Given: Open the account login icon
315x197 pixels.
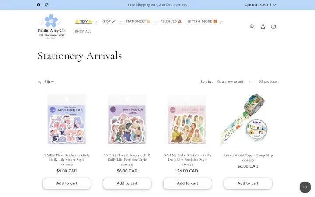Looking at the screenshot, I should click(263, 26).
